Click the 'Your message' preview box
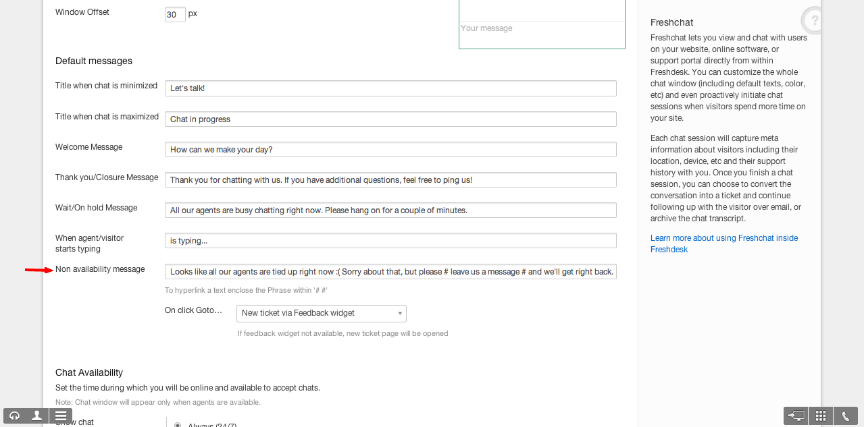Screen dimensions: 864x427 click(x=542, y=34)
